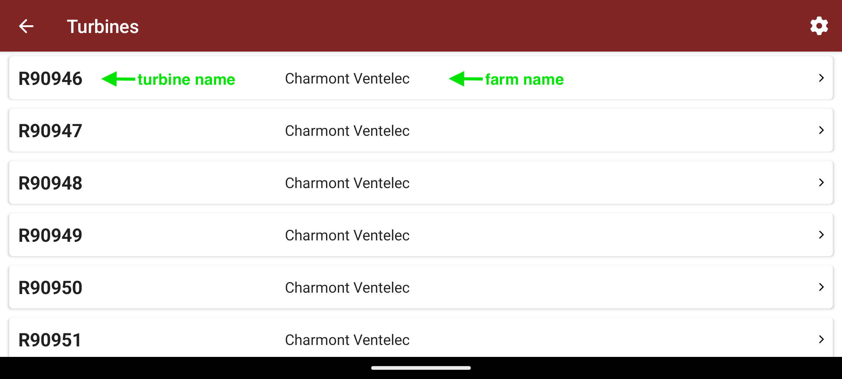Choose turbine R90951 name
The image size is (842, 379).
50,340
